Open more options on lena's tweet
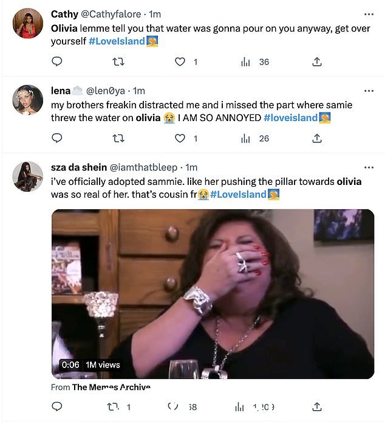Viewport: 385px width, 424px height. pyautogui.click(x=369, y=91)
